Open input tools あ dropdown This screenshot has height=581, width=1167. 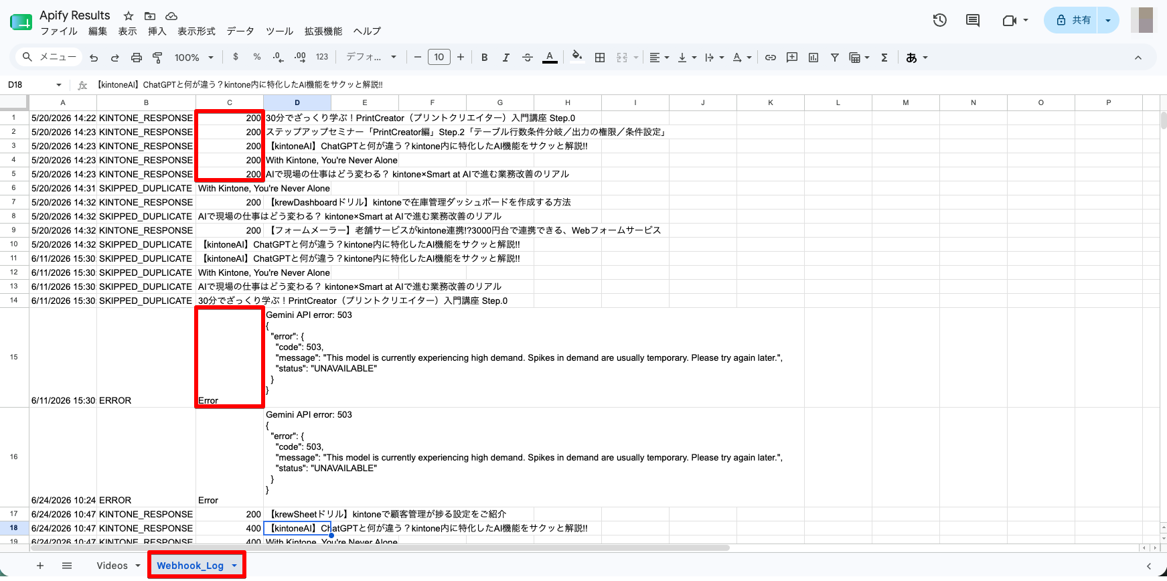[x=917, y=58]
